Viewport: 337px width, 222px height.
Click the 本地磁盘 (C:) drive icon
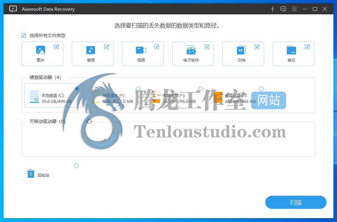coord(34,96)
